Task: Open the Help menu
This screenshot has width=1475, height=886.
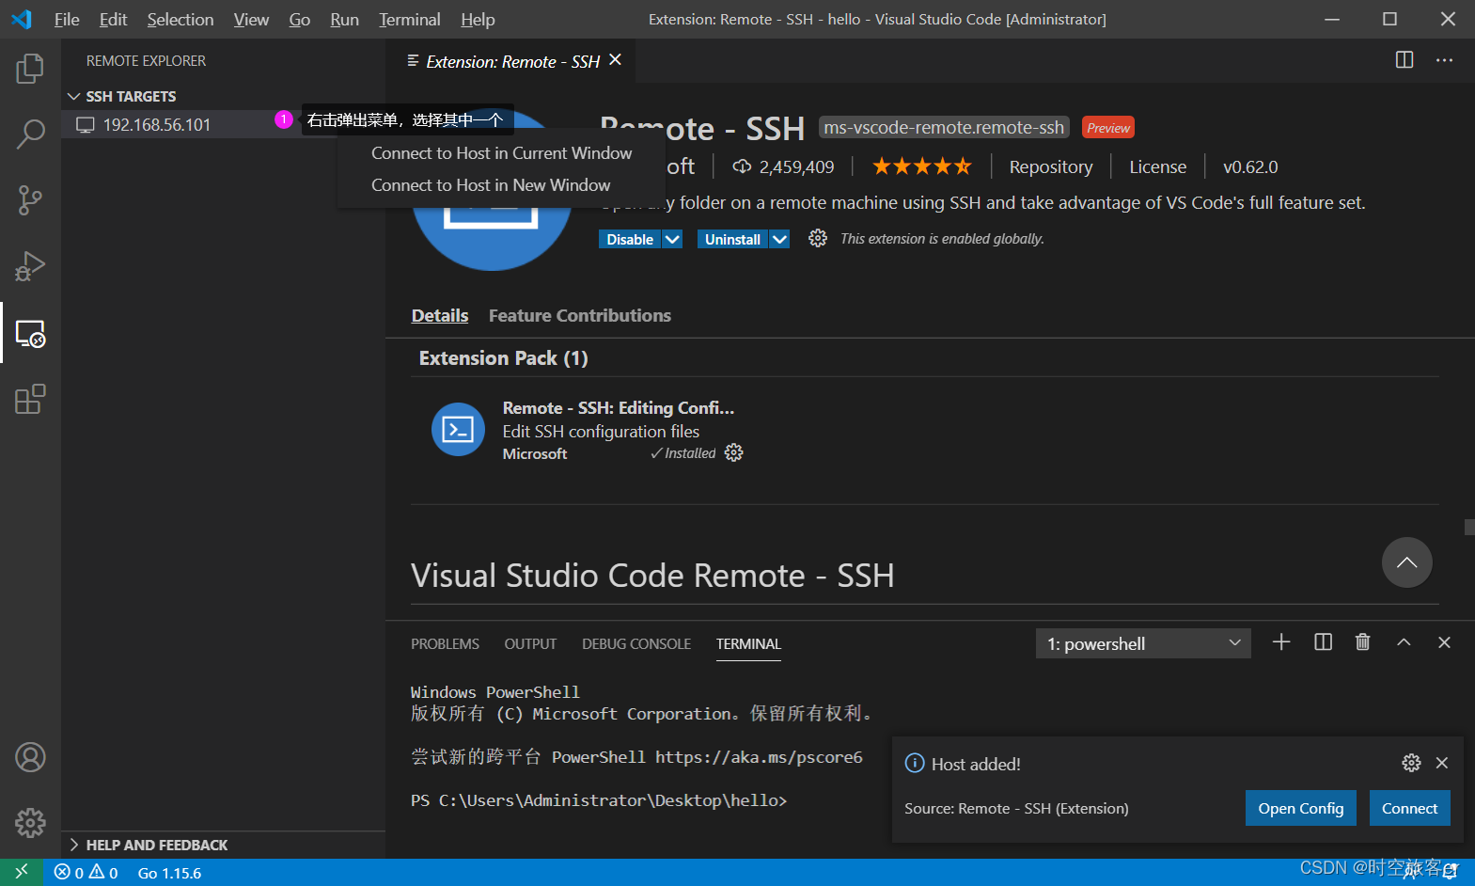Action: (478, 19)
